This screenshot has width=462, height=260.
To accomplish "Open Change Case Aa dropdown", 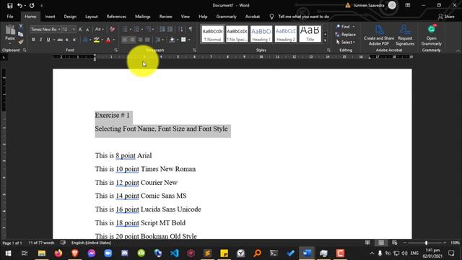I will point(100,29).
